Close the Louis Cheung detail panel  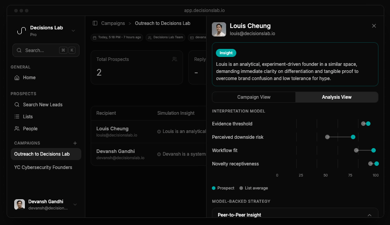374,26
